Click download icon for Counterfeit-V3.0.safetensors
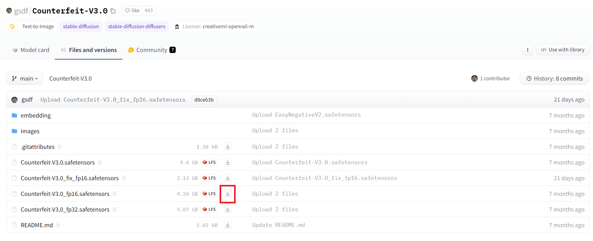The width and height of the screenshot is (593, 241). 228,162
